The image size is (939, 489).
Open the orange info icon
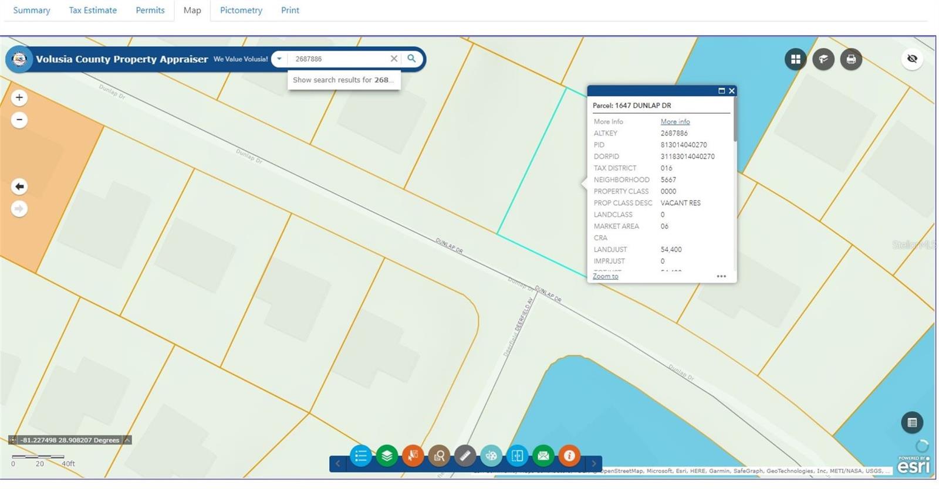pyautogui.click(x=569, y=455)
